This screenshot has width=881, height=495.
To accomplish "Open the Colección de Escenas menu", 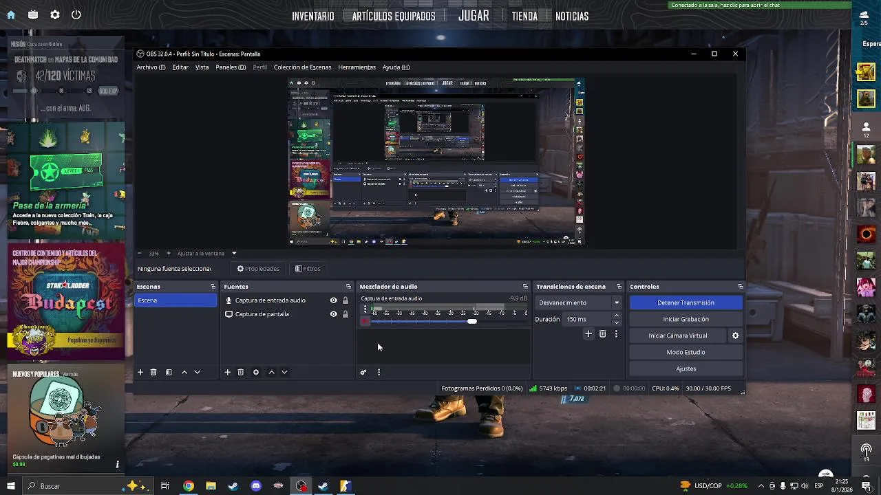I will click(x=302, y=67).
